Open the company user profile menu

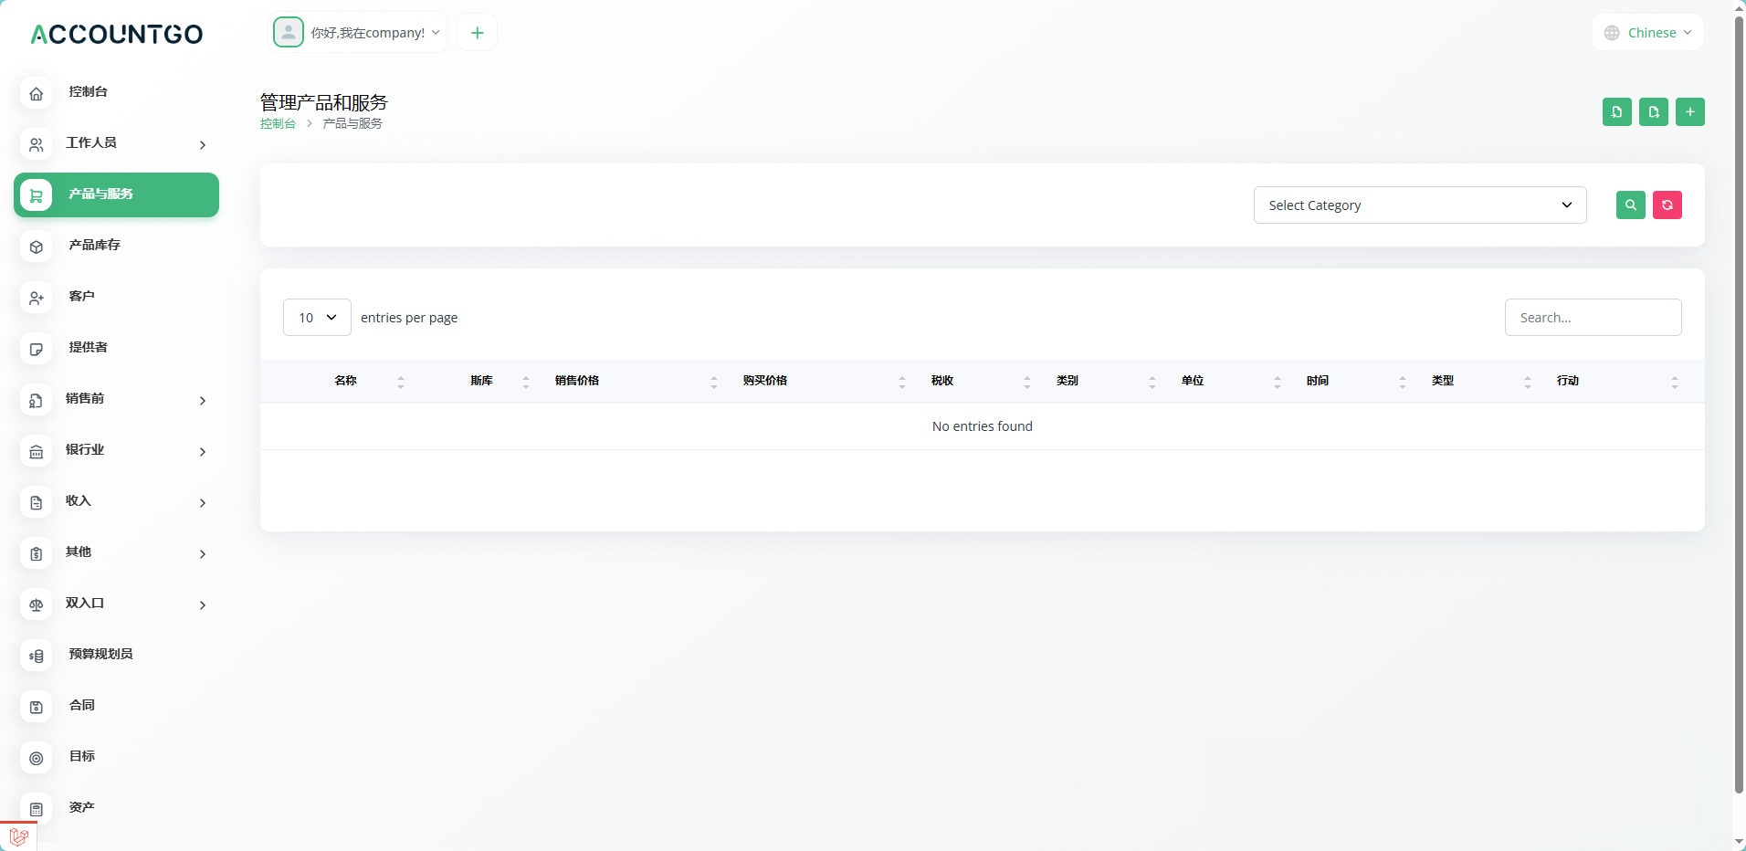click(x=358, y=33)
